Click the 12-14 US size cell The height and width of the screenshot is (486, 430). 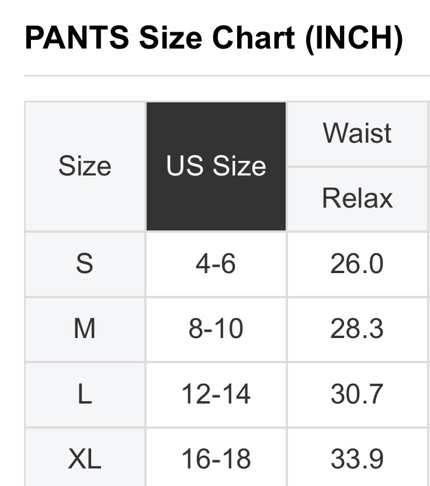(x=216, y=395)
